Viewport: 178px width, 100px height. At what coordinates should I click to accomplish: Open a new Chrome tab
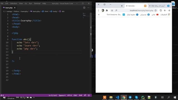point(122,6)
